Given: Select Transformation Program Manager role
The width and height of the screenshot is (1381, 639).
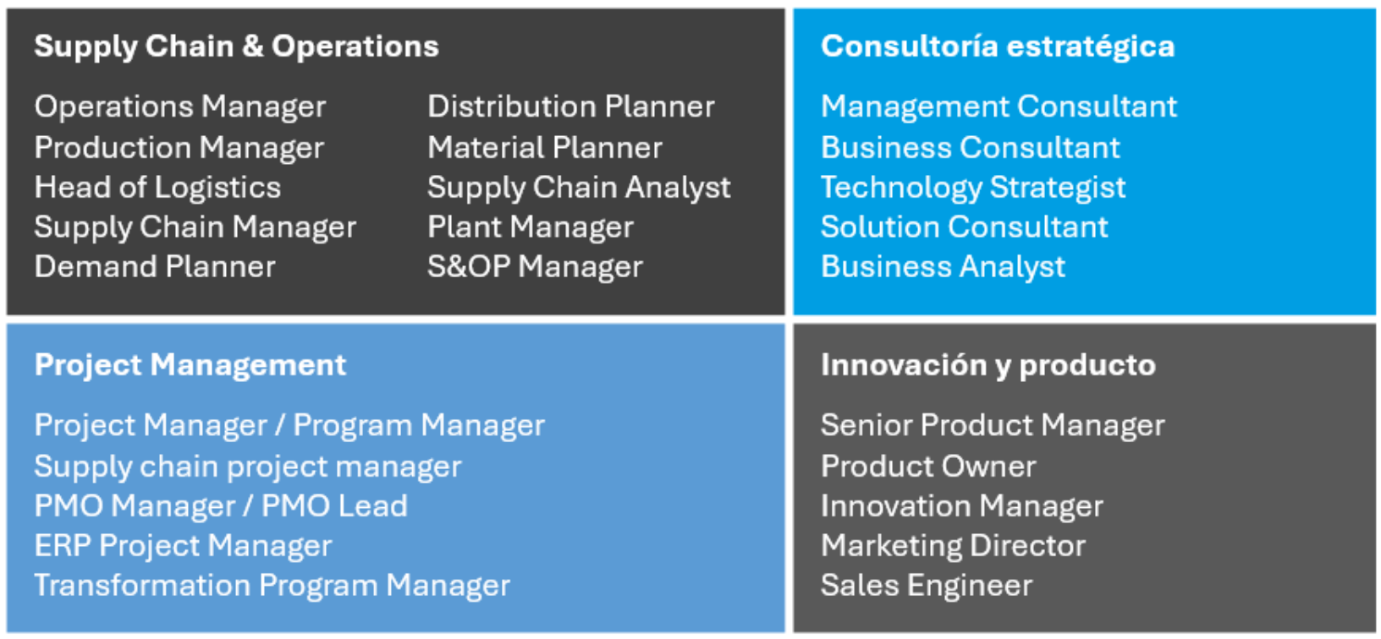Looking at the screenshot, I should pos(272,586).
